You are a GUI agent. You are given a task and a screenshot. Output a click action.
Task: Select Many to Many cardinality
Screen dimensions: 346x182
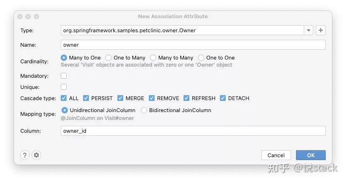[x=153, y=58]
